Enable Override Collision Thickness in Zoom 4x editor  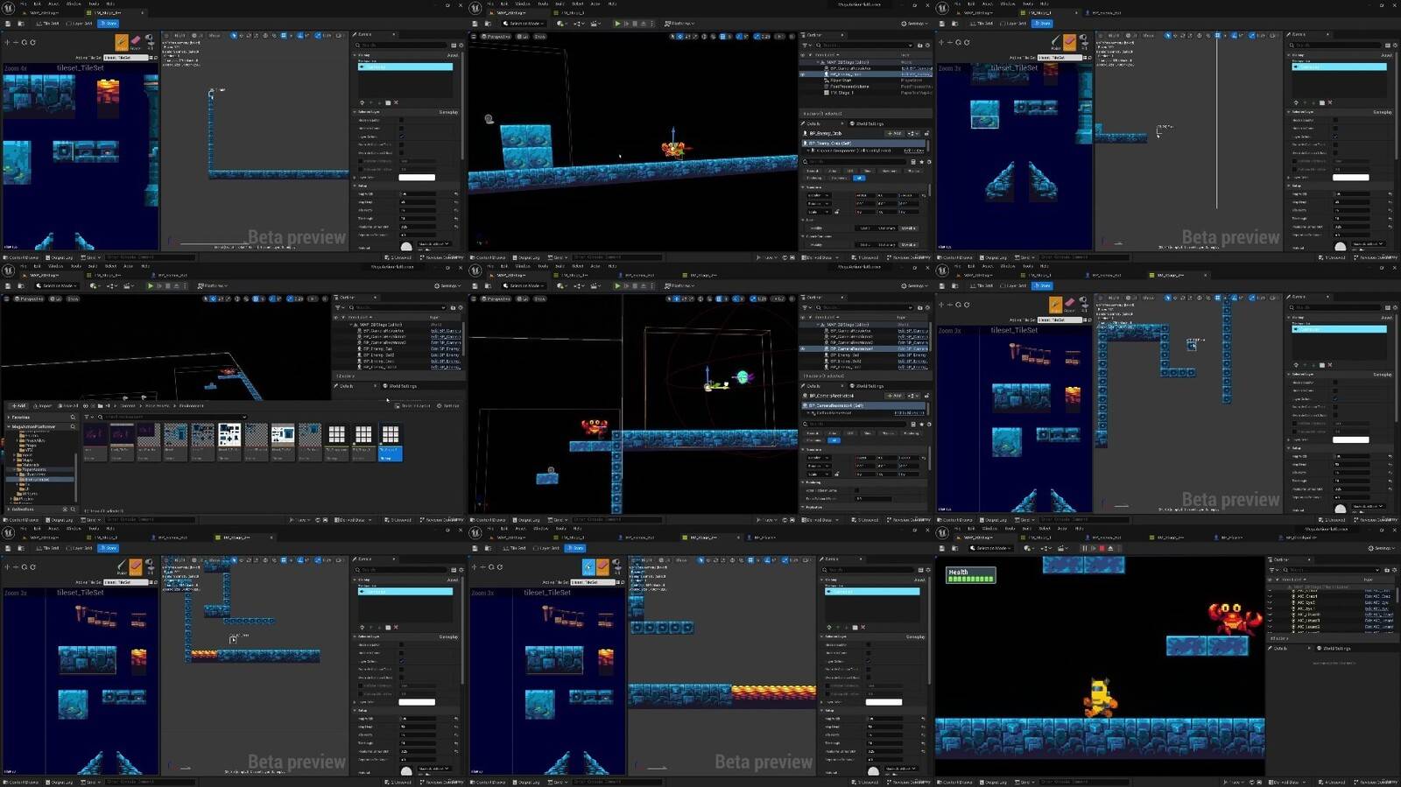point(402,144)
